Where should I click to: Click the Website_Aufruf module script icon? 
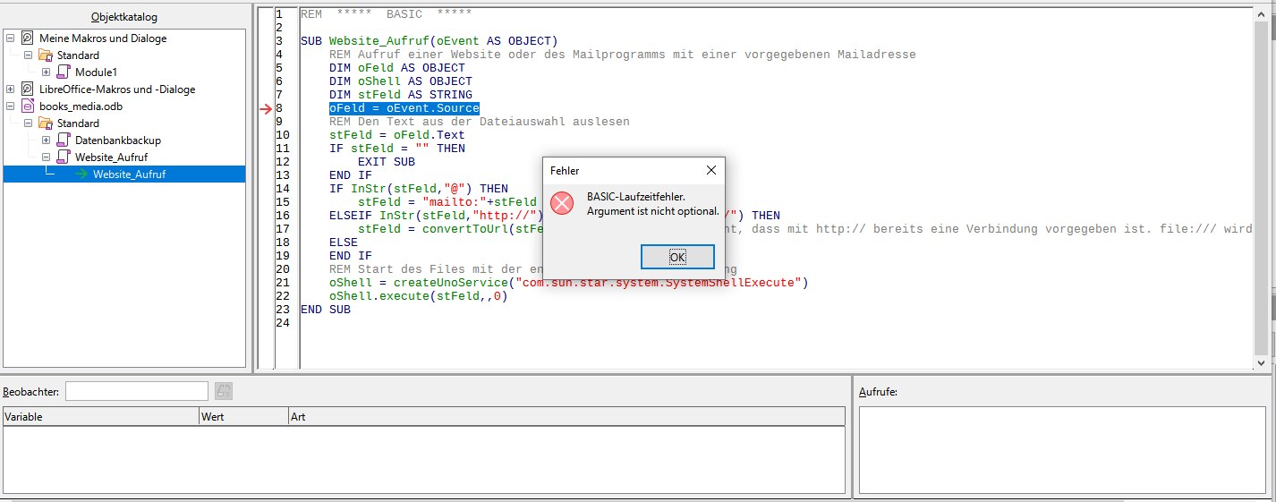click(63, 157)
